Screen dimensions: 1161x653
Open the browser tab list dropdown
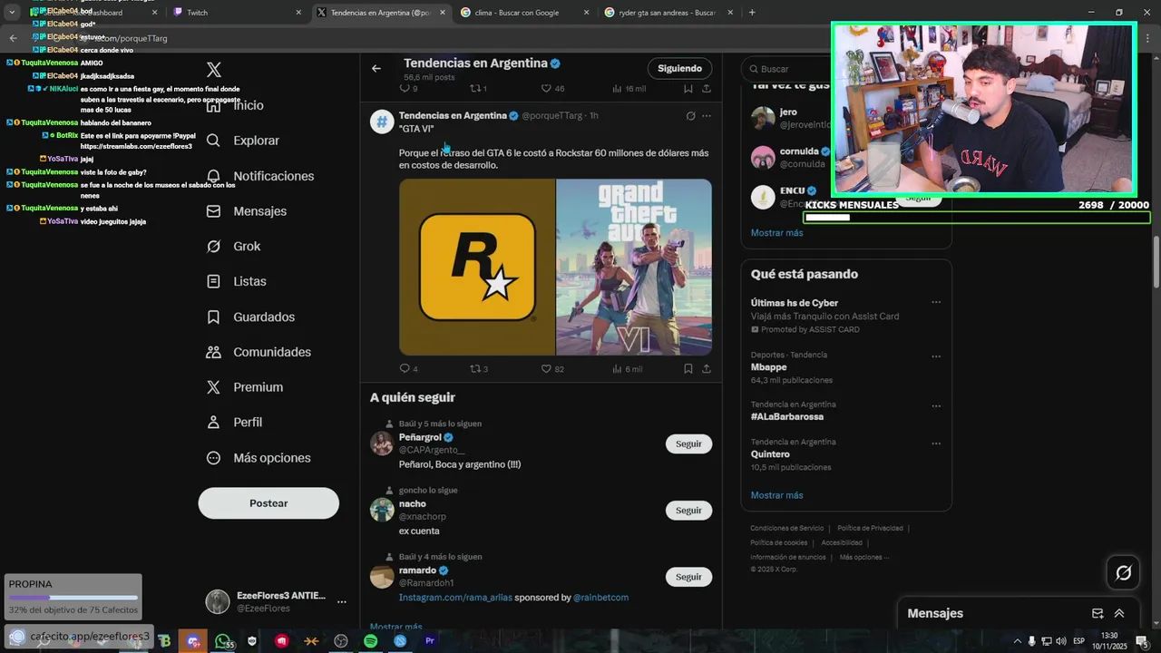pos(12,13)
